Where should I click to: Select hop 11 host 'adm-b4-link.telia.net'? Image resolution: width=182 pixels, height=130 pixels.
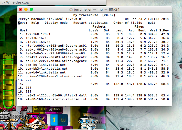click(46, 72)
